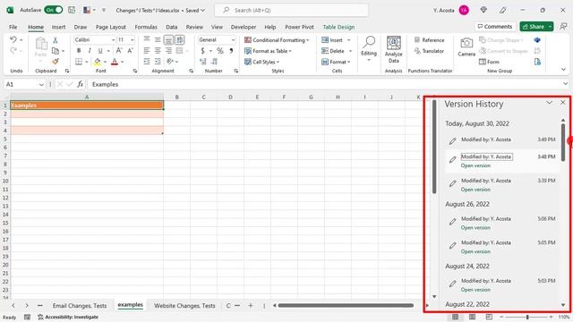
Task: Click the Copy icon in Clipboard group
Action: click(56, 51)
